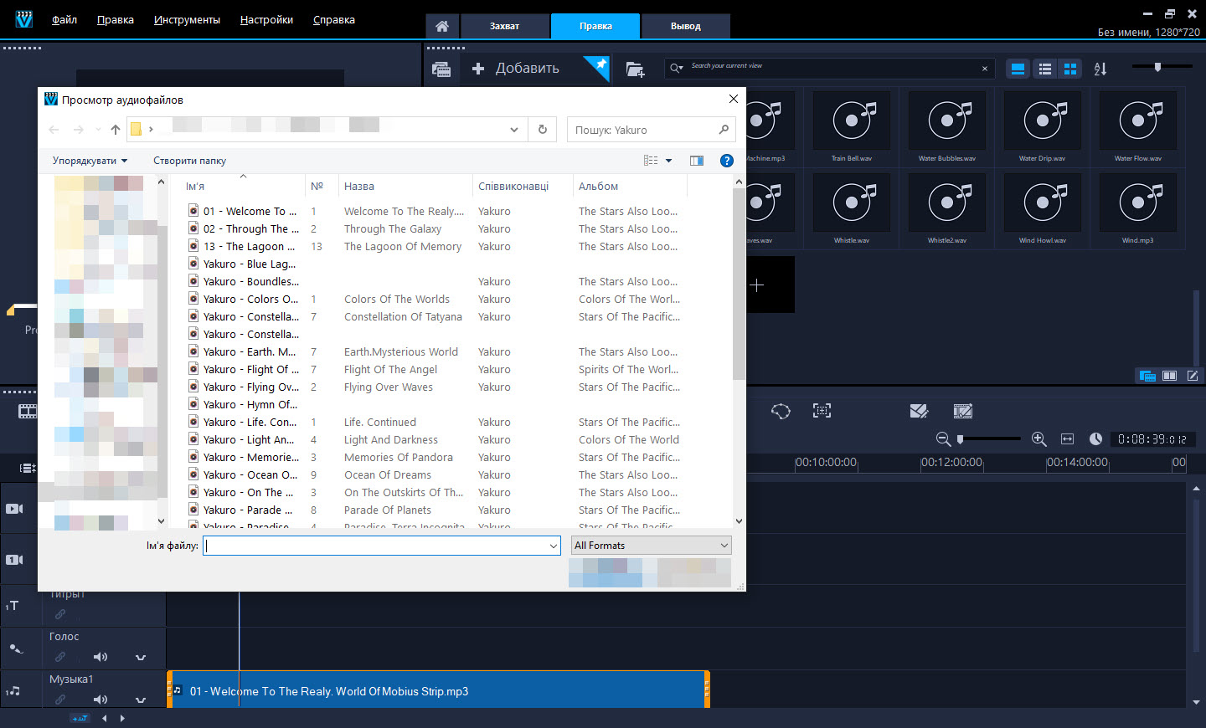This screenshot has width=1206, height=728.
Task: Click fit project in timeline window icon
Action: tap(1067, 439)
